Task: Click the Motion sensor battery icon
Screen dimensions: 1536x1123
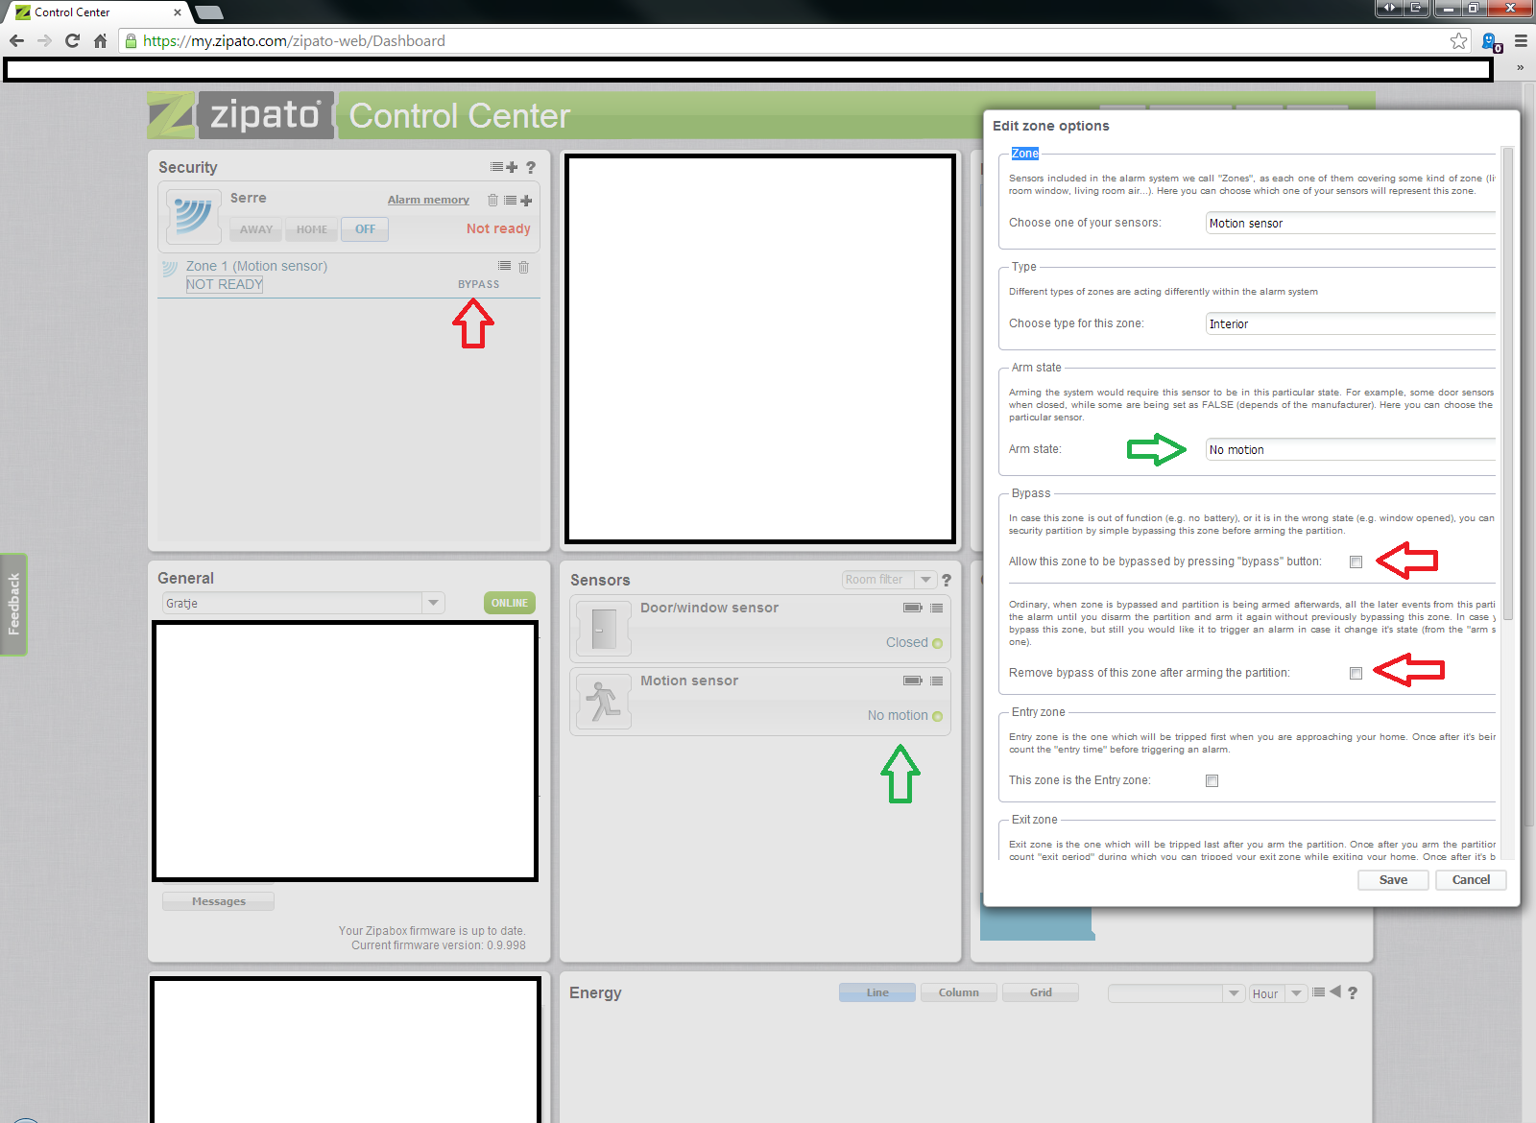Action: 912,681
